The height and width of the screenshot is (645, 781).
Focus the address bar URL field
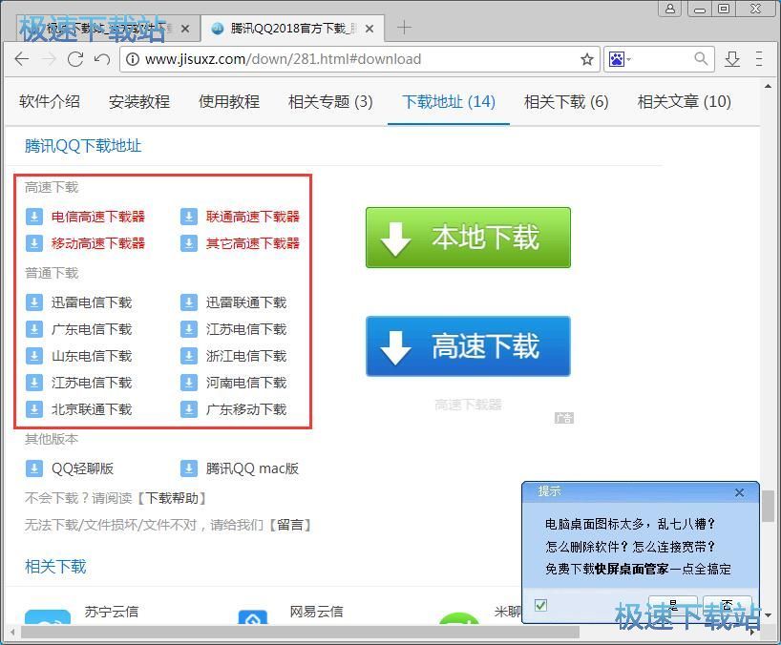tap(359, 59)
